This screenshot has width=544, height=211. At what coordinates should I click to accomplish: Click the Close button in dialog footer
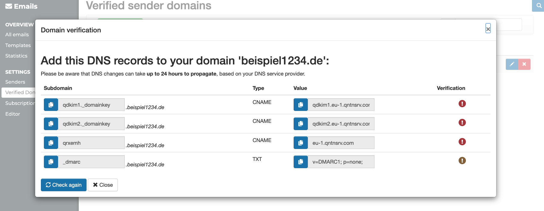[x=103, y=185]
